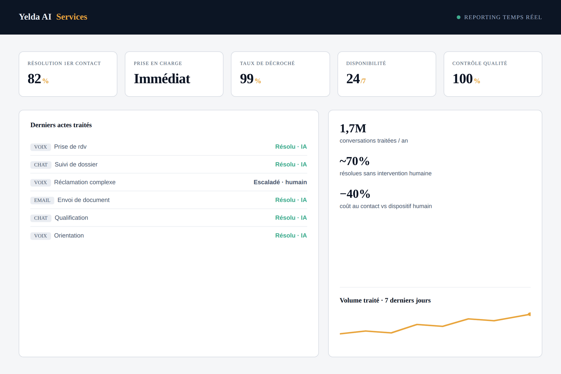
Task: Click the VOIX tag beside Réclamation complexe
Action: [40, 182]
